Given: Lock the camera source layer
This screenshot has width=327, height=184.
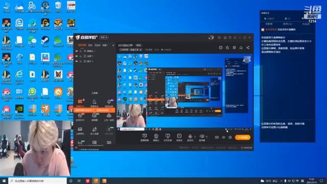Looking at the screenshot, I should pos(81,51).
